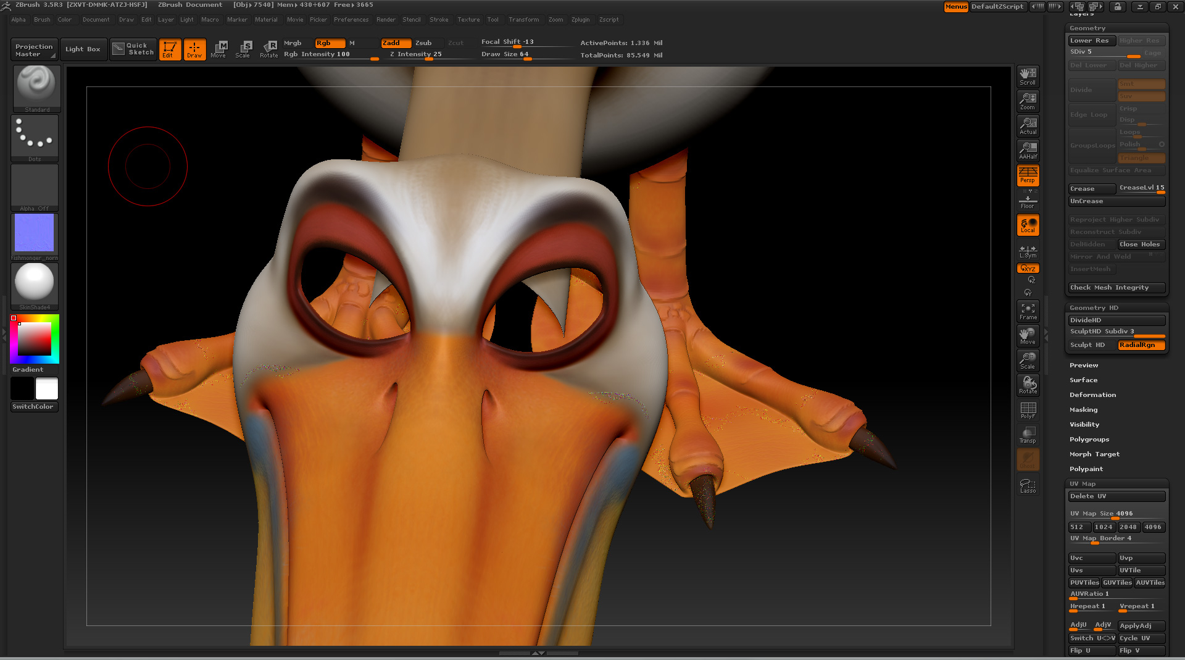Screen dimensions: 1185x660
Task: Enable PolyF wireframe display icon
Action: pyautogui.click(x=1028, y=410)
